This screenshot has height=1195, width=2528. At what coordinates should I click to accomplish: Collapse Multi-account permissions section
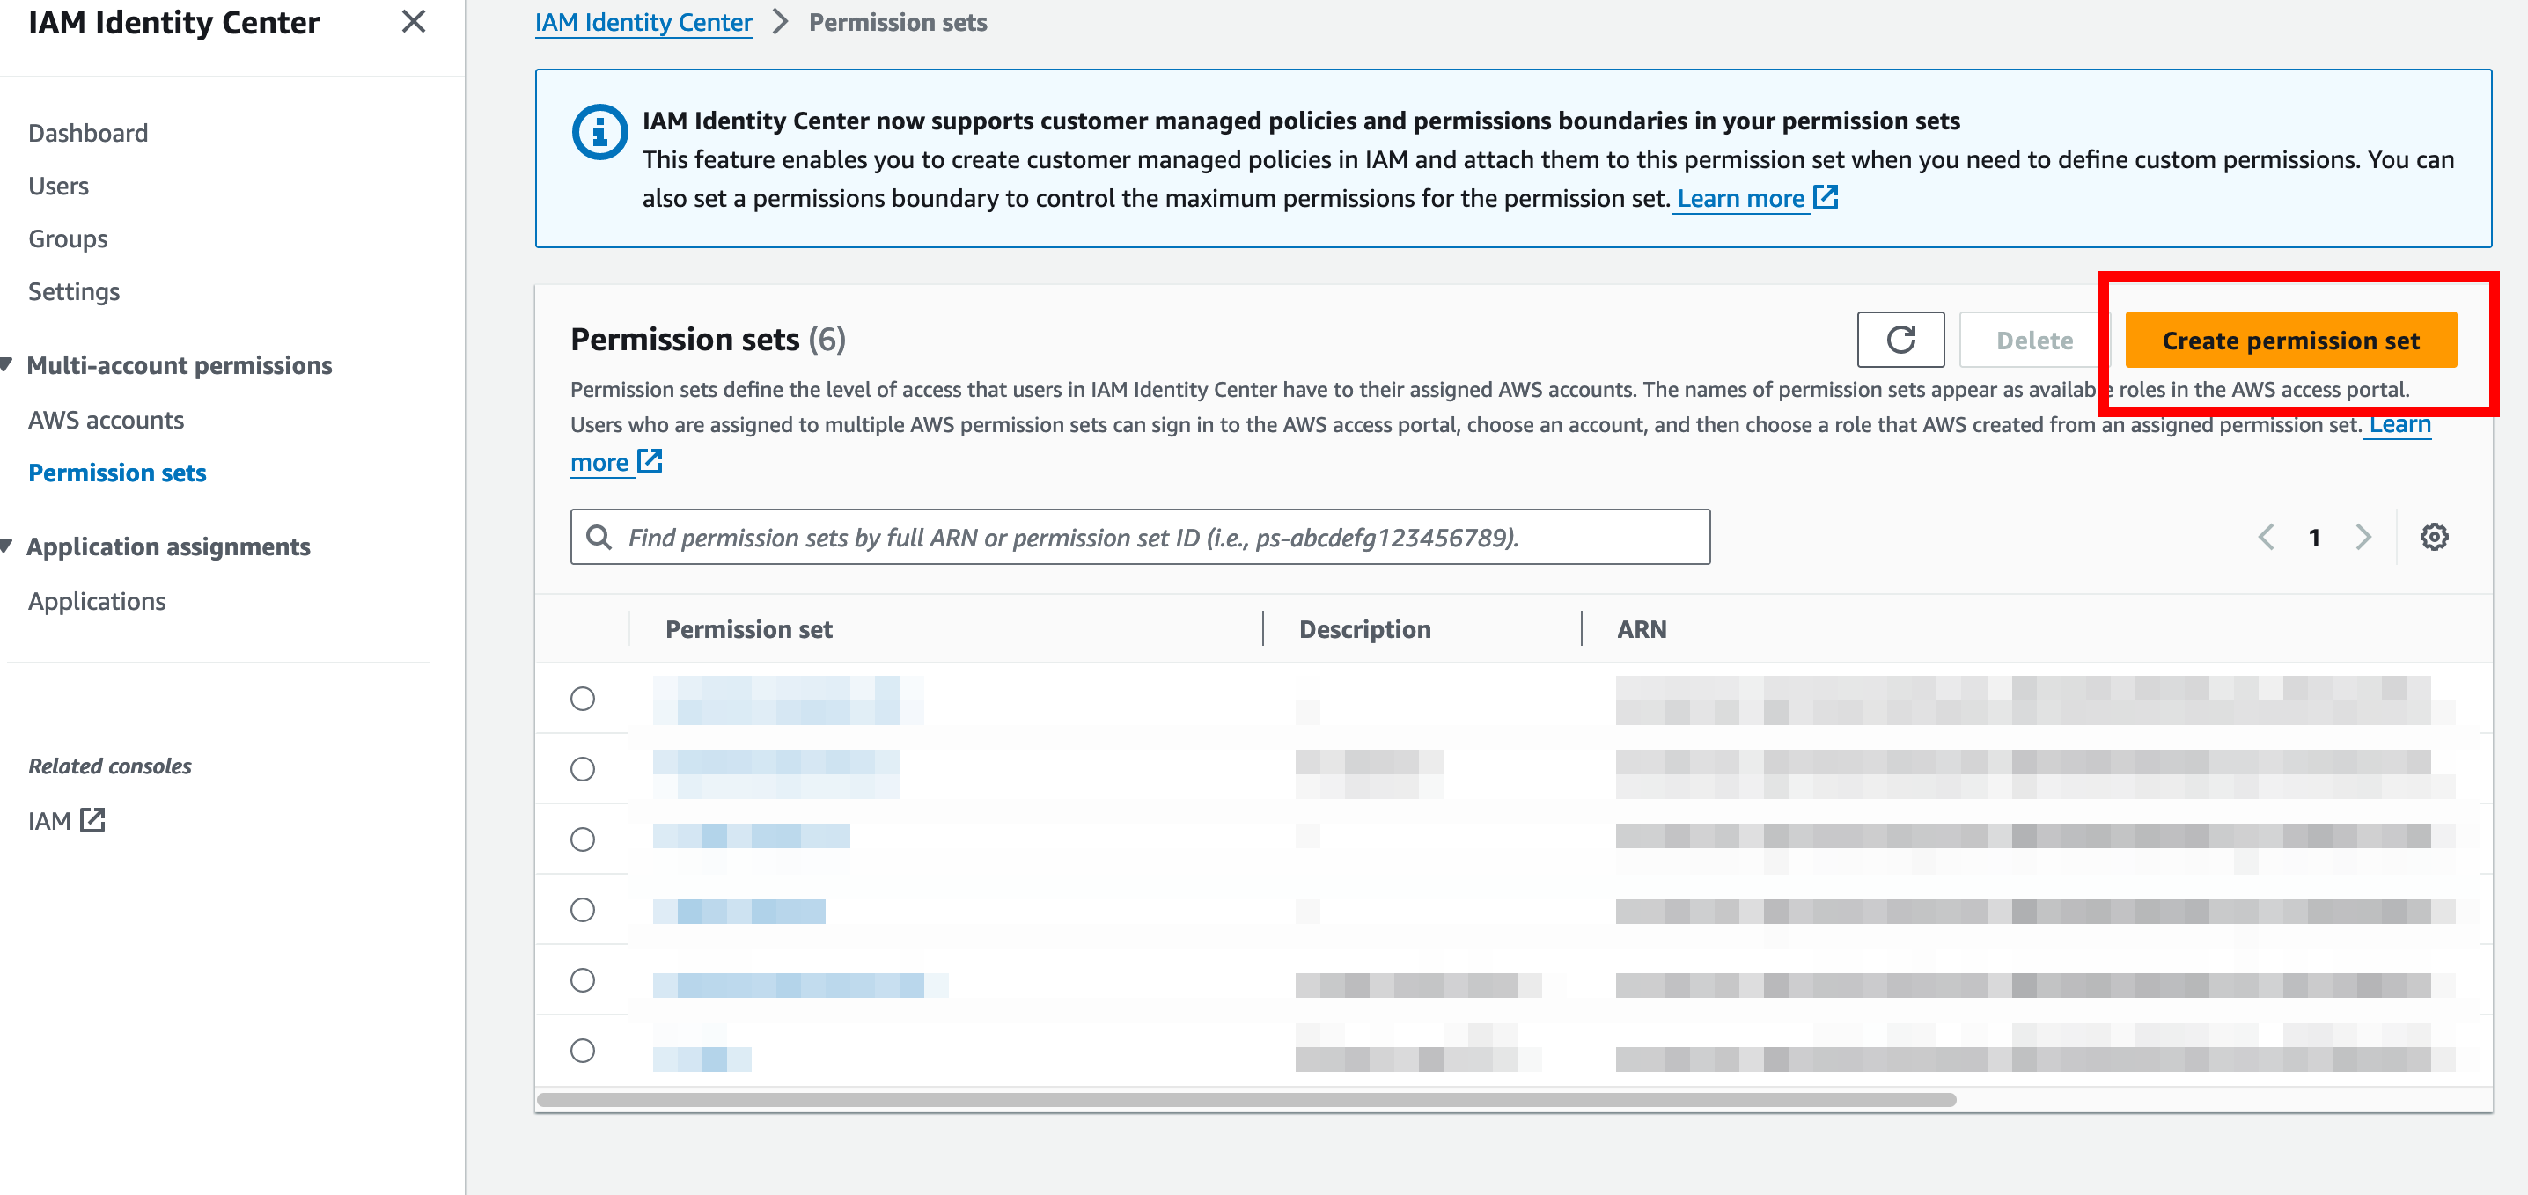(8, 365)
